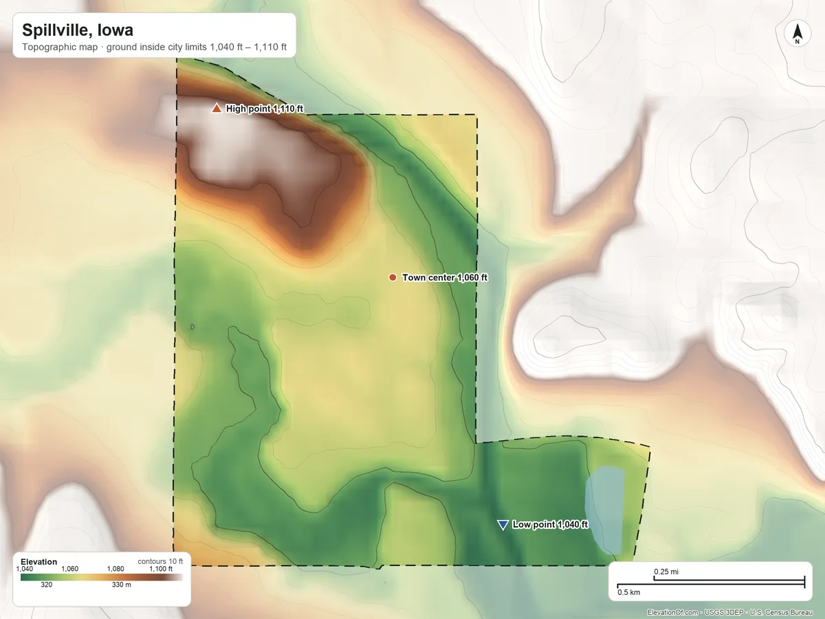Screen dimensions: 825x619
Task: Click the '1,100 ft' legend tick value
Action: [x=162, y=569]
